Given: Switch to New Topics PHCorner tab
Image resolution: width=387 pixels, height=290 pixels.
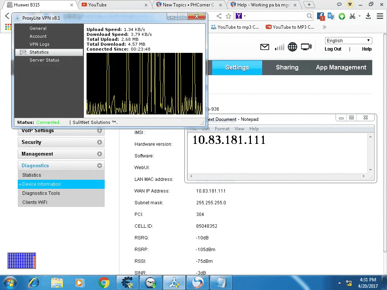Looking at the screenshot, I should [188, 5].
